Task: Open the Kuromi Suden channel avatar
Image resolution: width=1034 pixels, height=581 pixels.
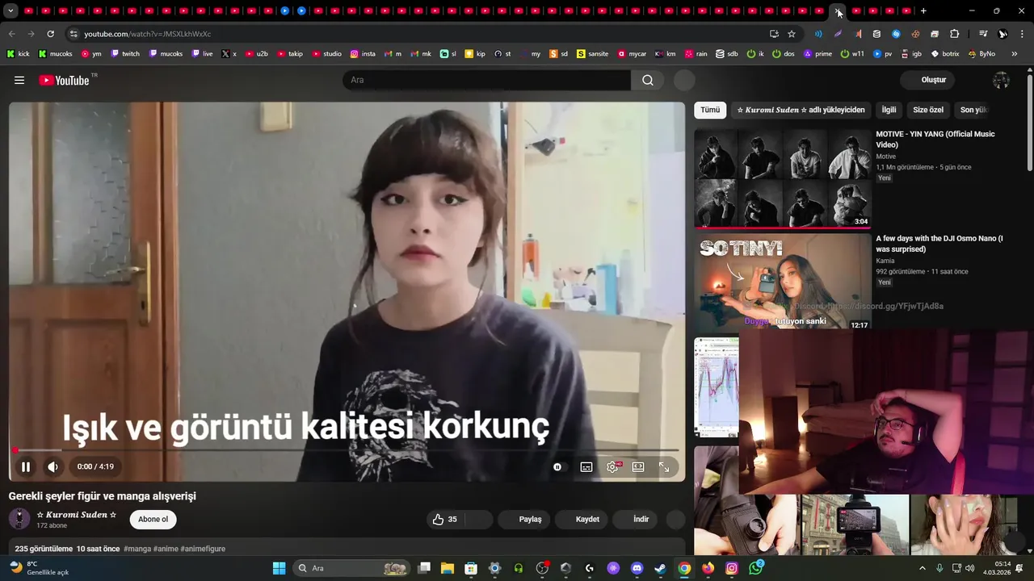Action: coord(19,519)
